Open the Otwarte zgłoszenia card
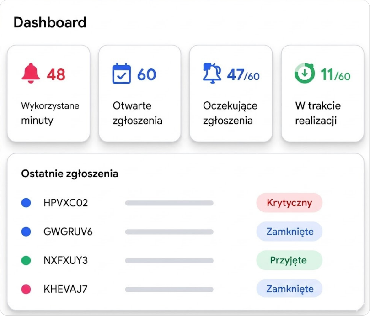The width and height of the screenshot is (370, 316). [139, 93]
